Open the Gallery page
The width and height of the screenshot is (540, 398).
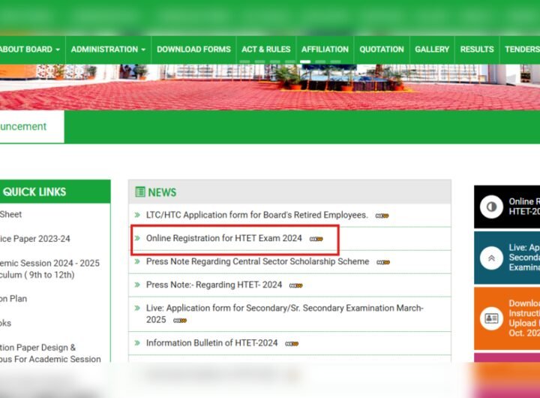432,50
